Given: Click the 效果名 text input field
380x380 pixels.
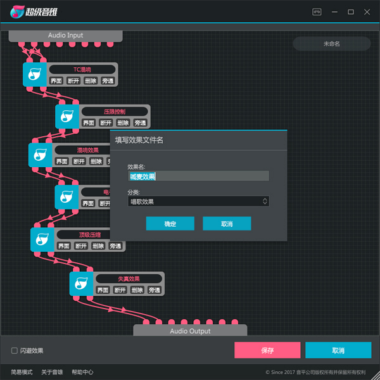Looking at the screenshot, I should pos(198,176).
